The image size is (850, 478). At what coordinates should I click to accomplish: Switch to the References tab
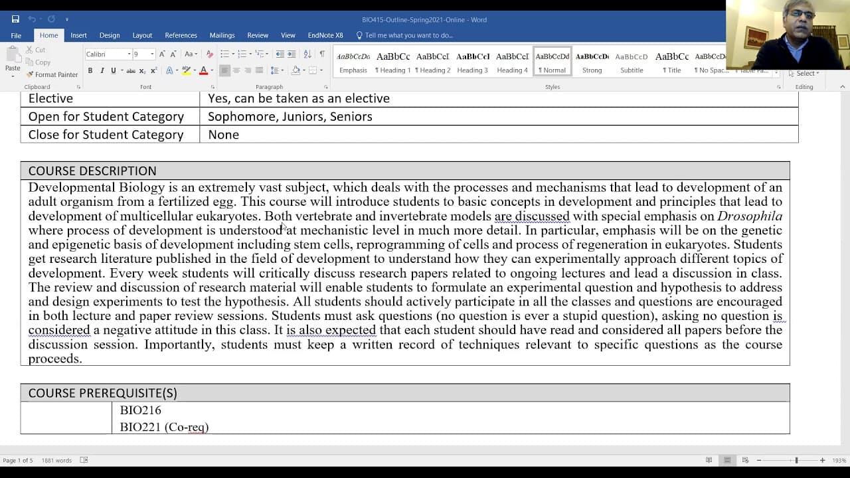tap(181, 35)
